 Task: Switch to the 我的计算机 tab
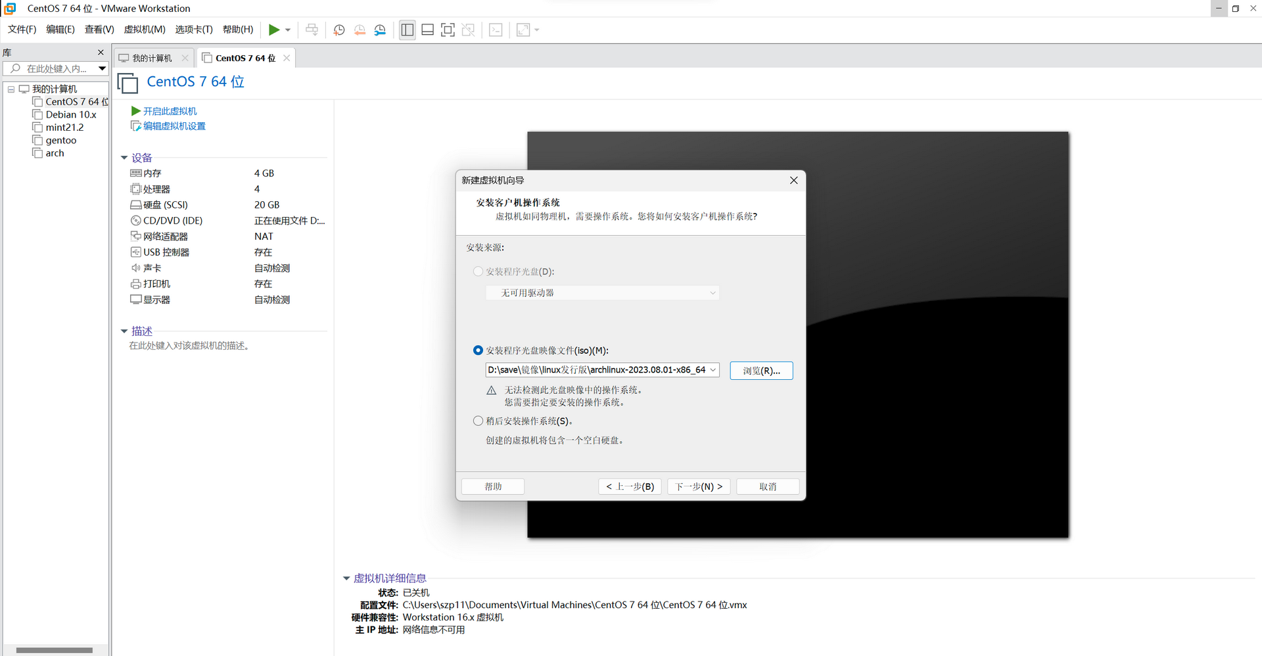coord(152,58)
